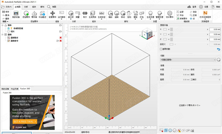The width and height of the screenshot is (222, 134).
Task: Switch to the Arrange (排列) ribbon tab
Action: 42,7
